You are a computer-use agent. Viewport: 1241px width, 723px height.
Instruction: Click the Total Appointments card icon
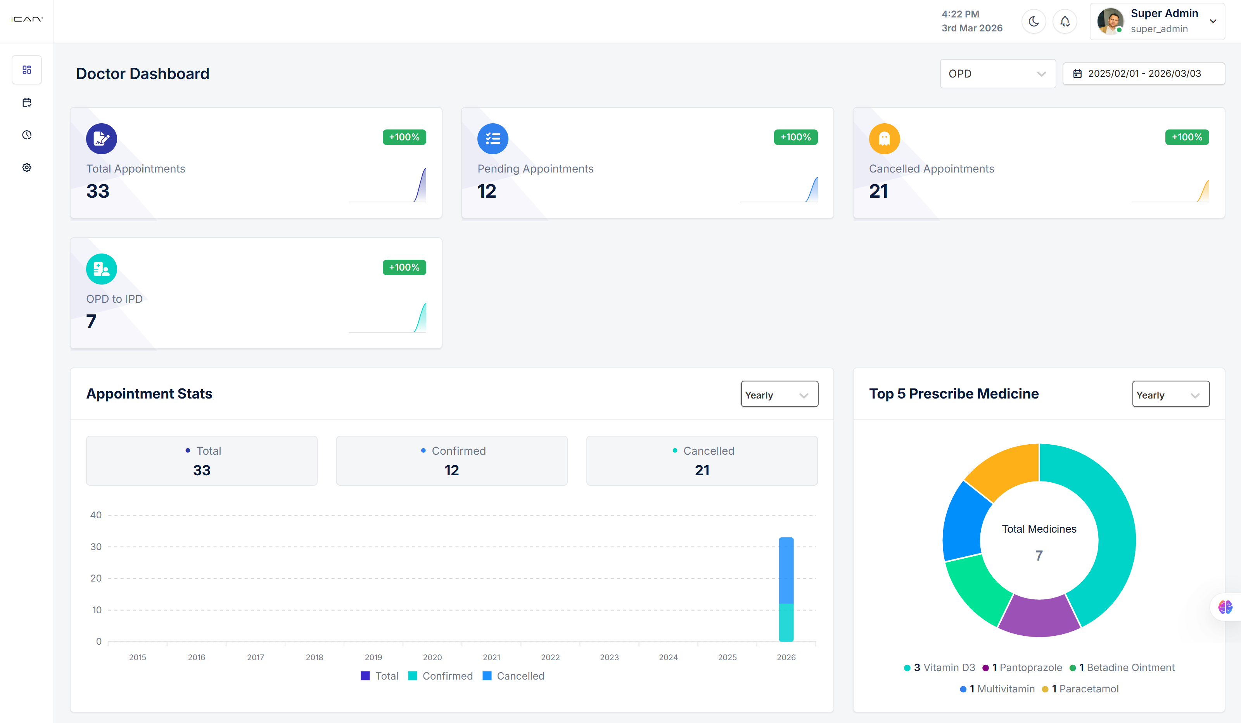point(102,138)
